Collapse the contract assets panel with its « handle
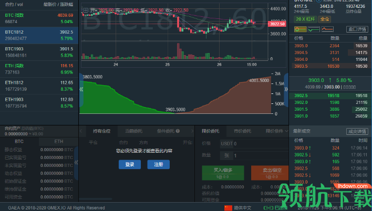This screenshot has height=211, width=372. tap(76, 162)
